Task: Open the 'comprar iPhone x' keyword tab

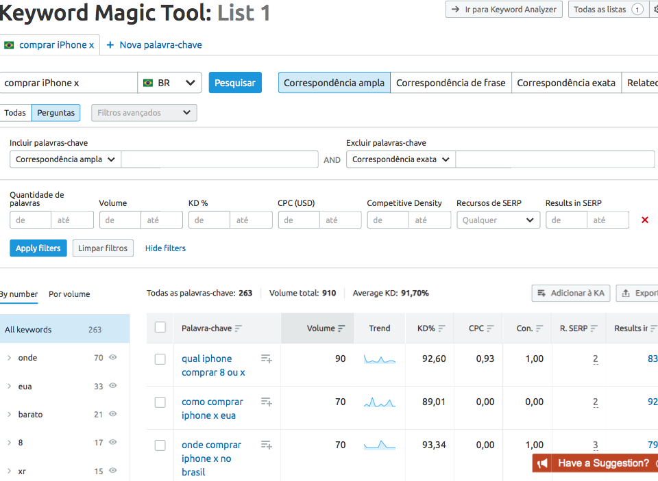Action: tap(49, 45)
